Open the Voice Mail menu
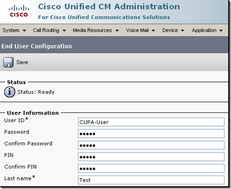 (137, 30)
